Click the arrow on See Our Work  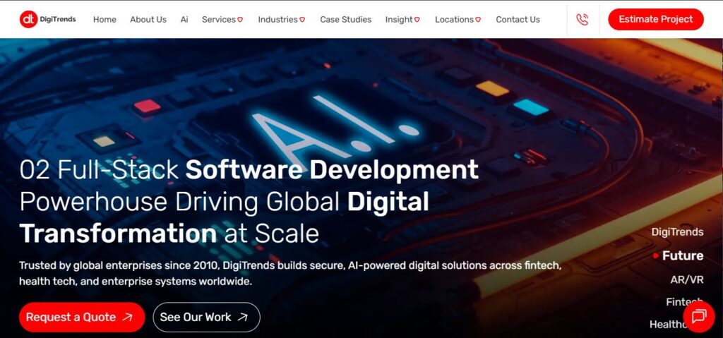tap(243, 318)
